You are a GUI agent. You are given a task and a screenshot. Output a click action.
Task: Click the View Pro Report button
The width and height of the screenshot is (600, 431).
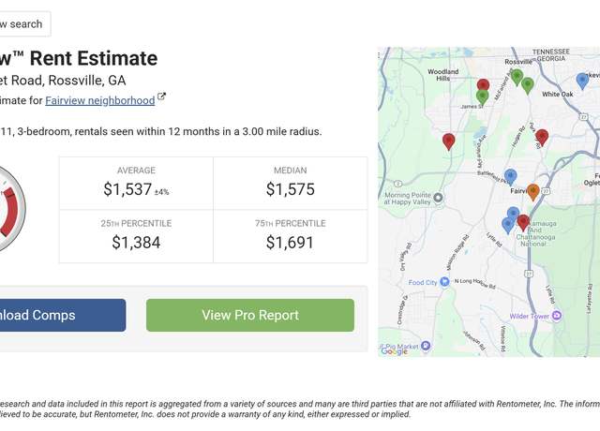coord(250,315)
